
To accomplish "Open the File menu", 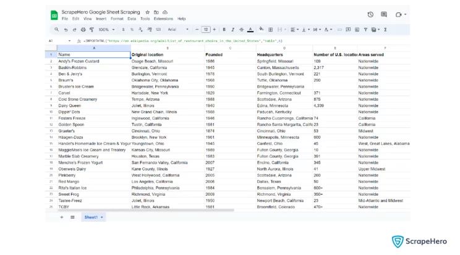I will pyautogui.click(x=65, y=19).
